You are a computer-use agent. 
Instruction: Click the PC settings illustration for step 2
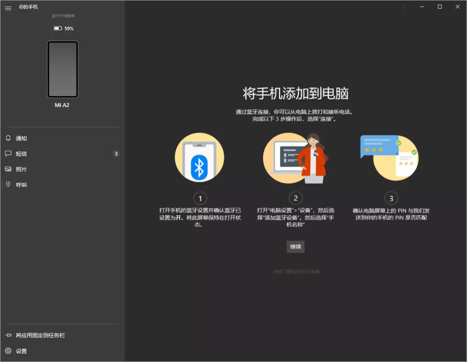295,157
